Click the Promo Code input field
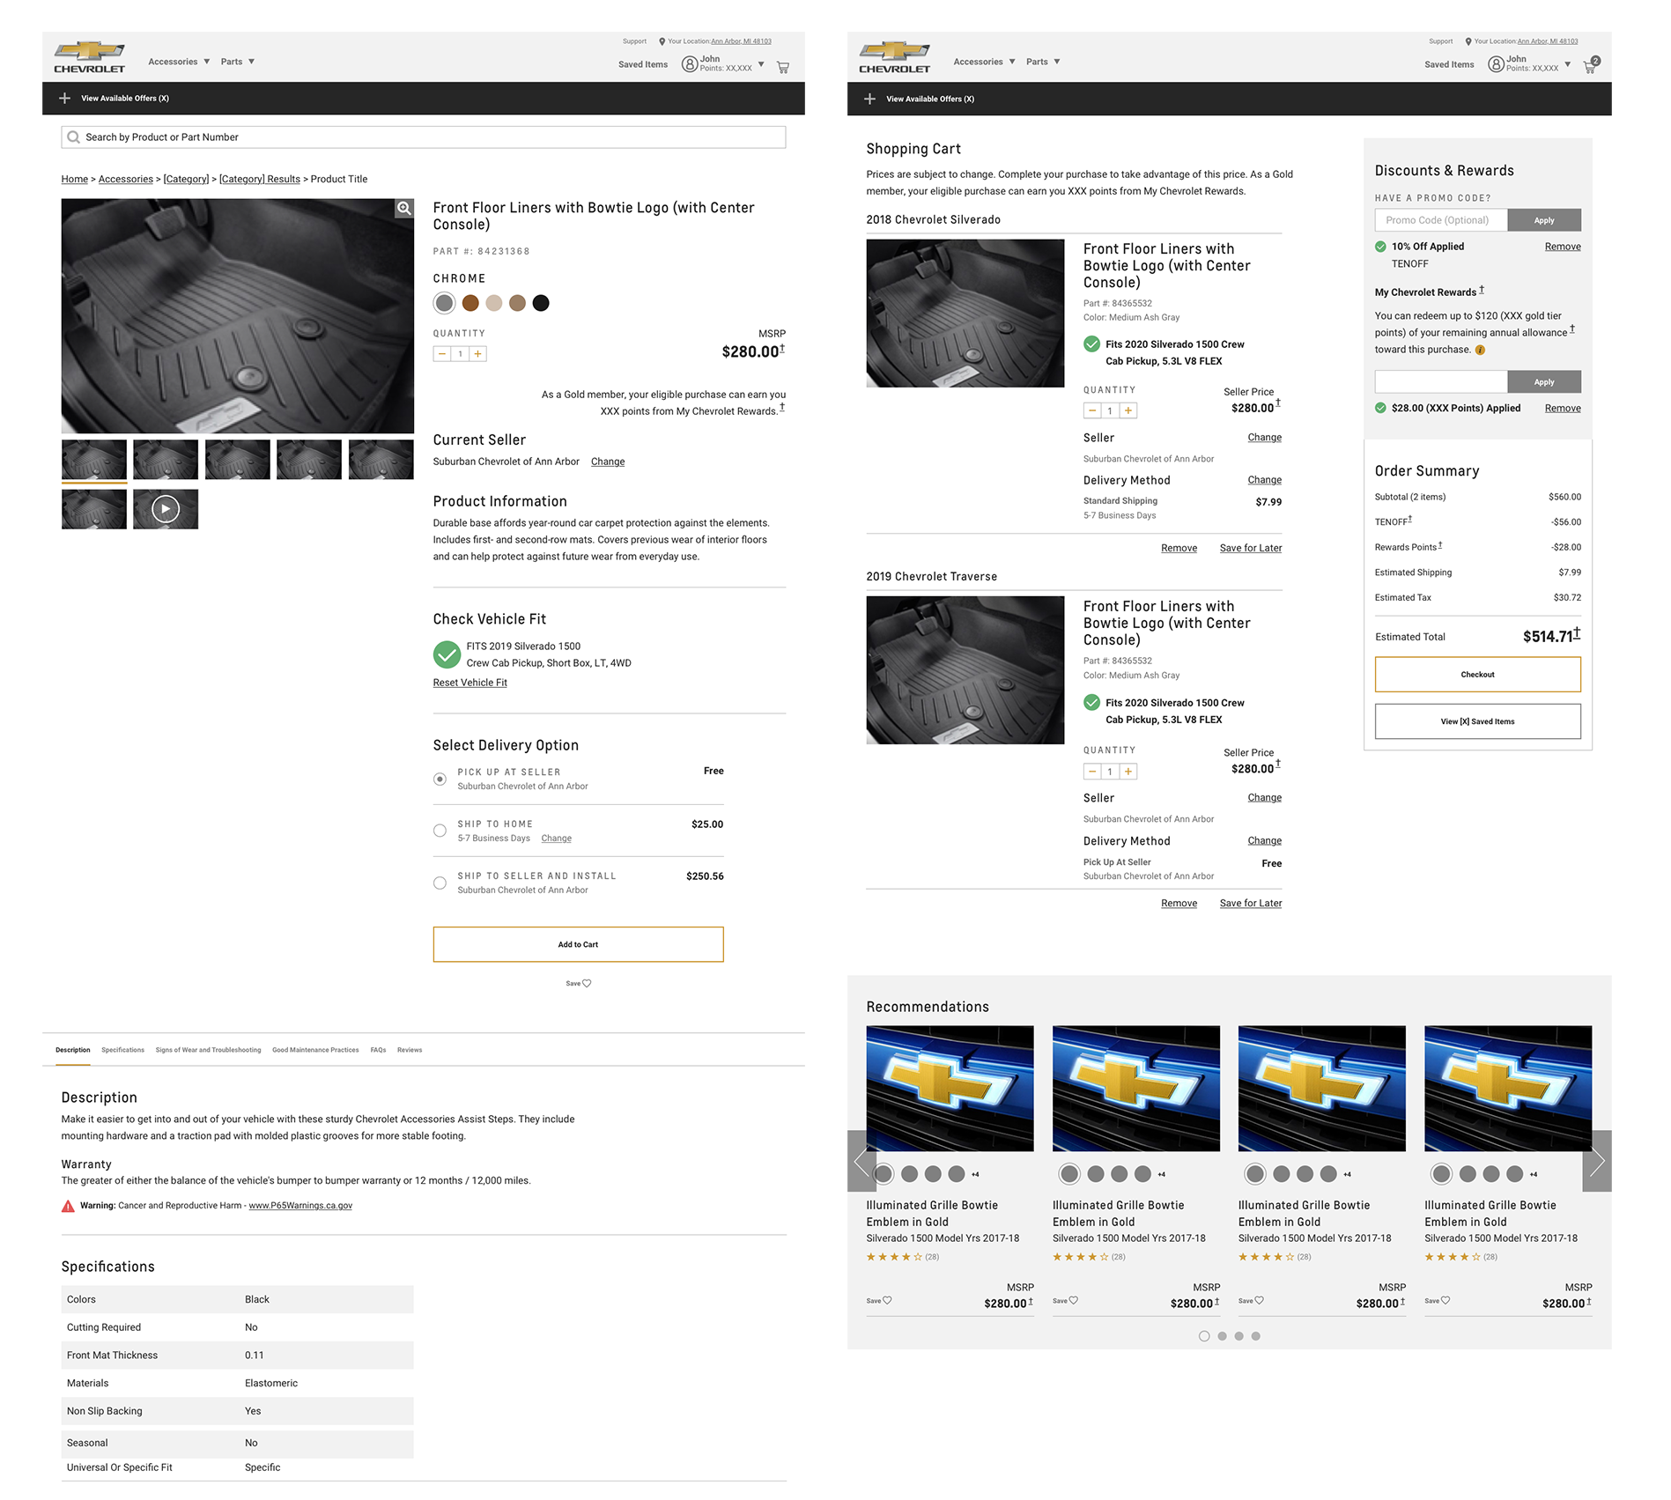The width and height of the screenshot is (1671, 1500). click(x=1441, y=220)
